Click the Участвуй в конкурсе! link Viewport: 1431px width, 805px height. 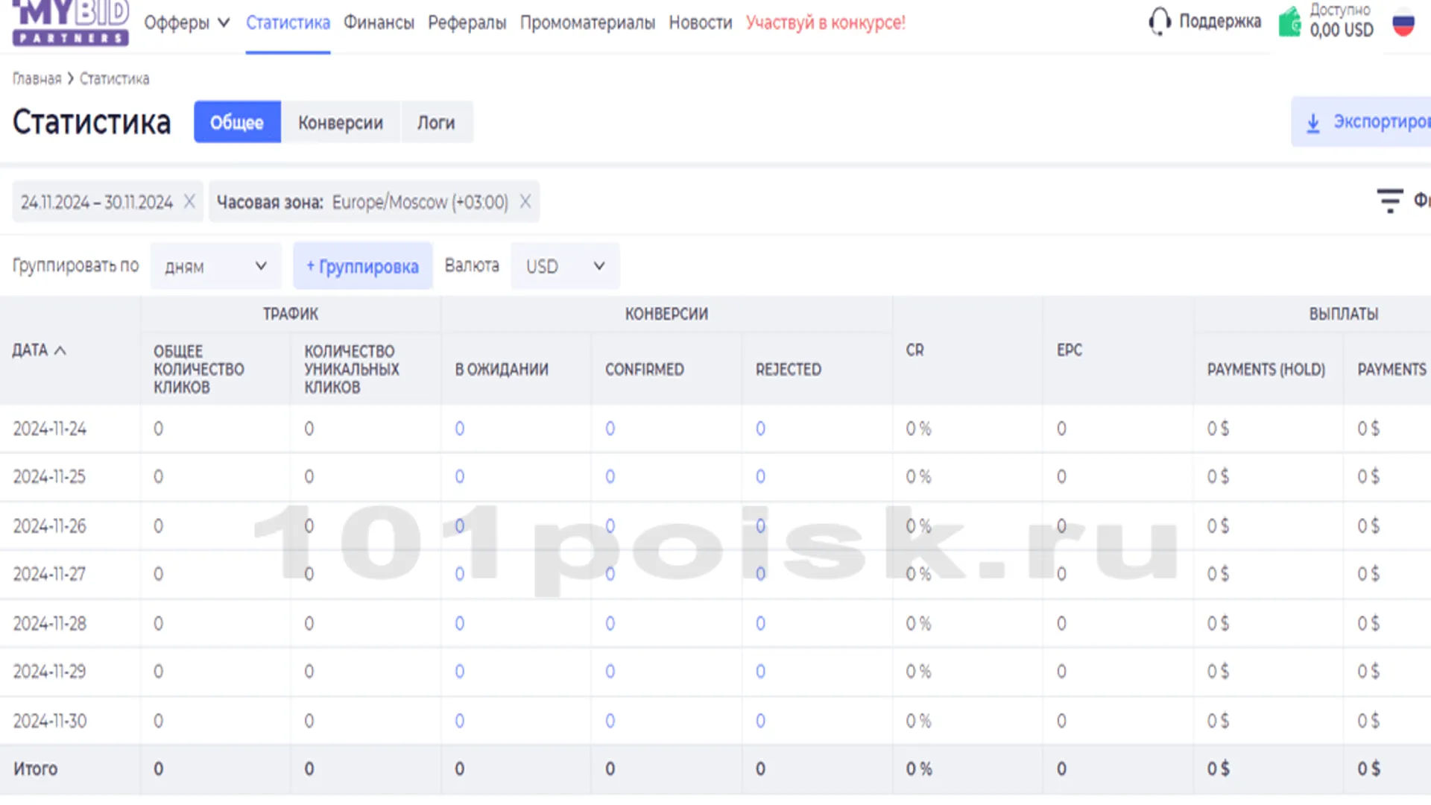pos(825,22)
